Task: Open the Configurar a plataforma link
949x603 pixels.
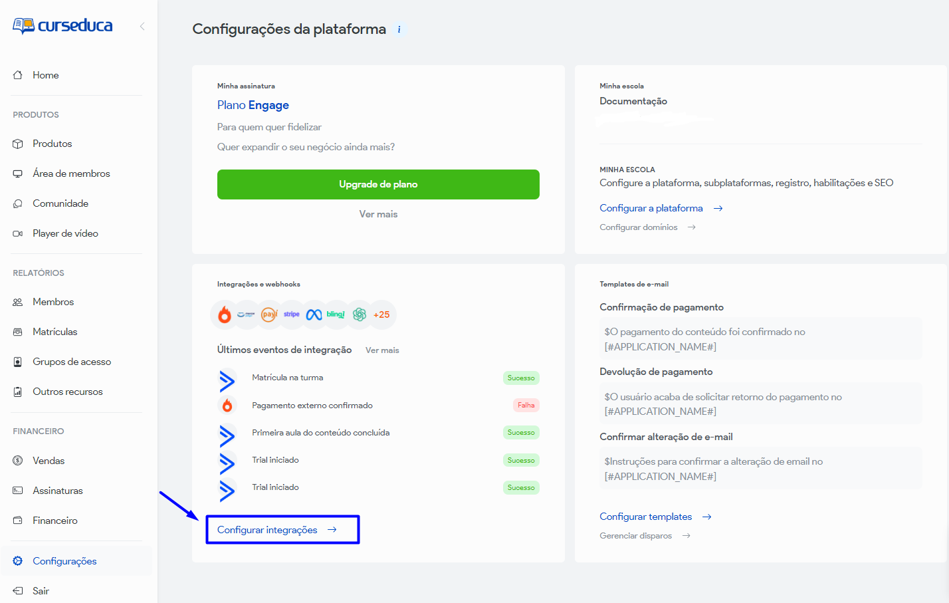Action: [651, 208]
